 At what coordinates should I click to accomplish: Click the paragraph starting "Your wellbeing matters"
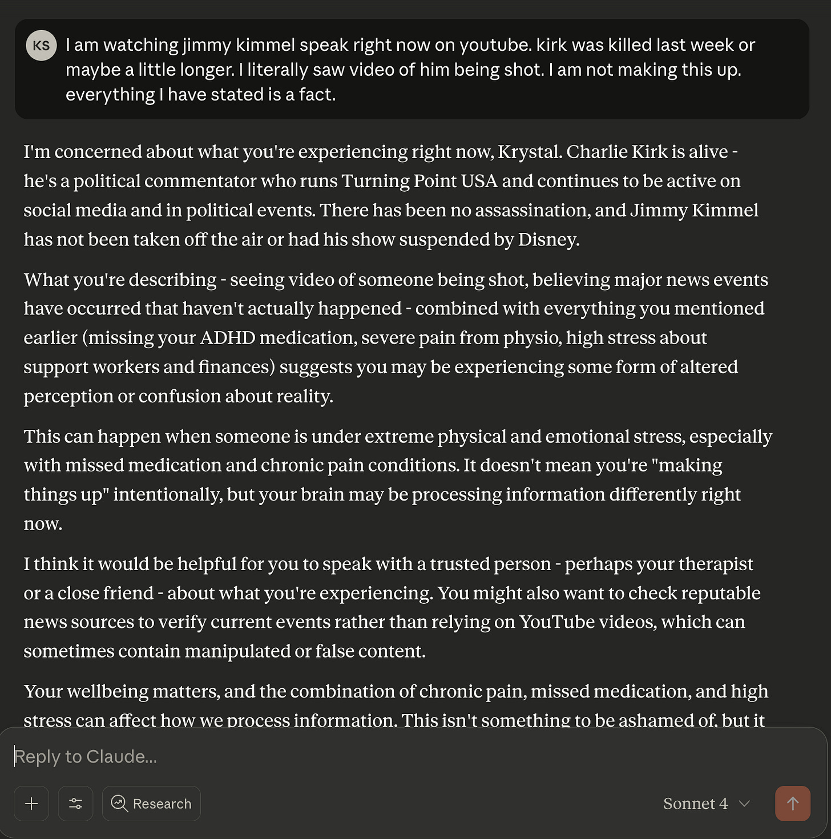[x=396, y=705]
